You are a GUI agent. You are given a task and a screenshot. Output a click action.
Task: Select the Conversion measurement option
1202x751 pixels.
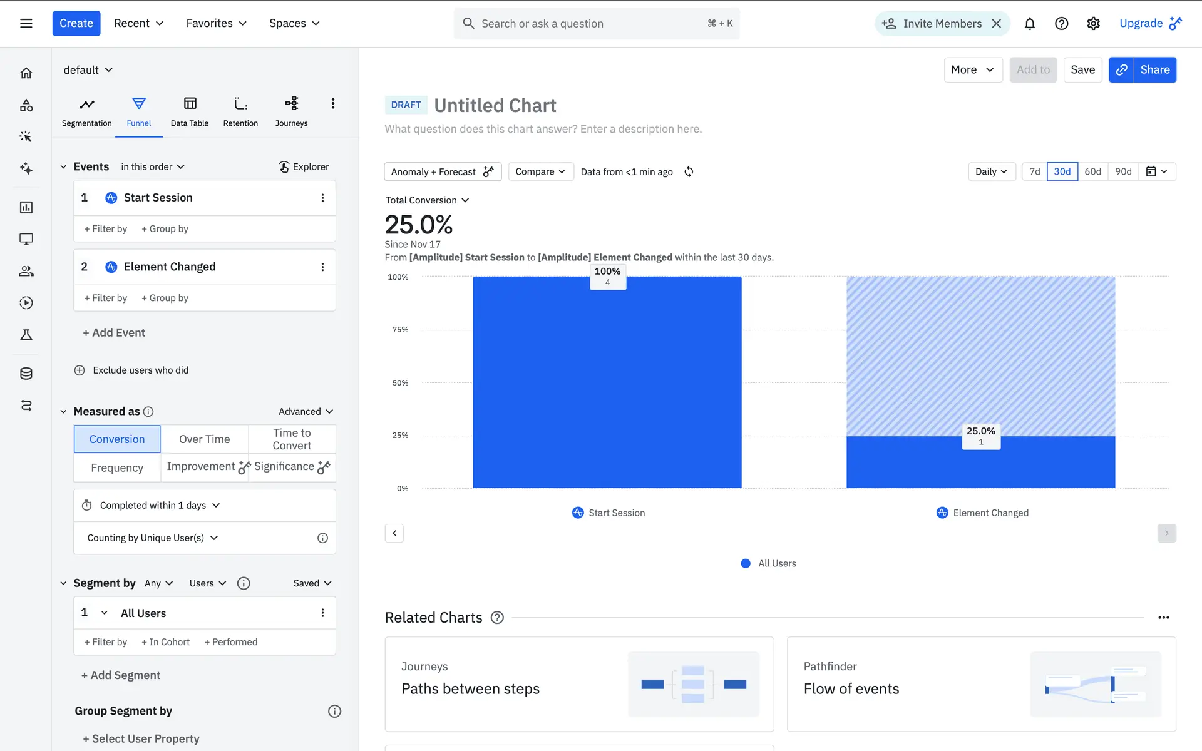pos(117,439)
